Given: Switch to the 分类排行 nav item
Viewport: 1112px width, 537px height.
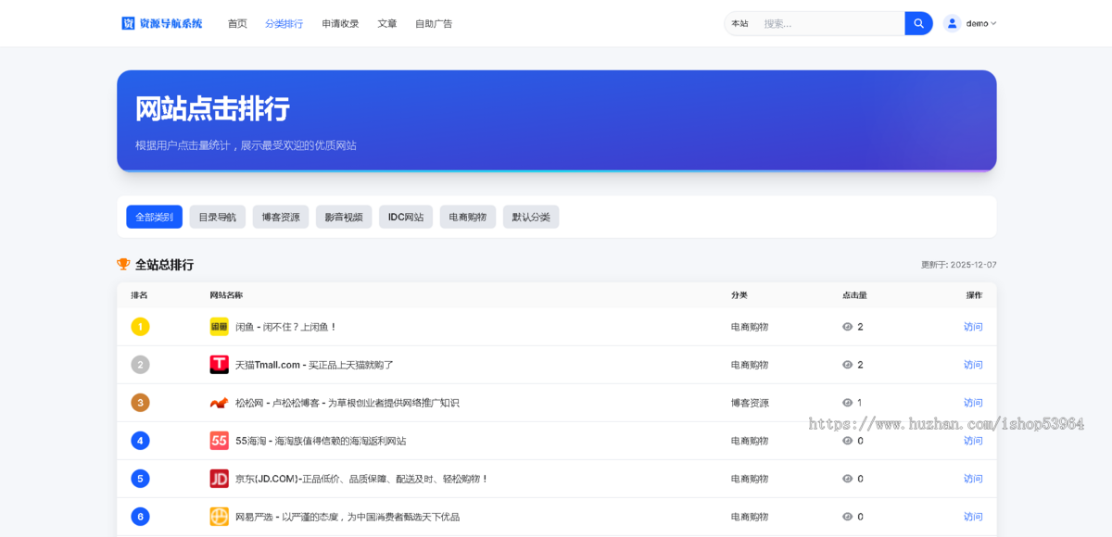Looking at the screenshot, I should [x=284, y=23].
